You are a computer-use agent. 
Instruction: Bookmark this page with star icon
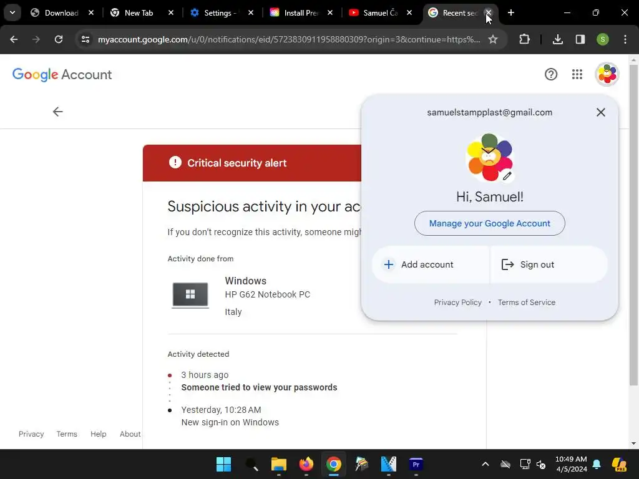pos(493,39)
